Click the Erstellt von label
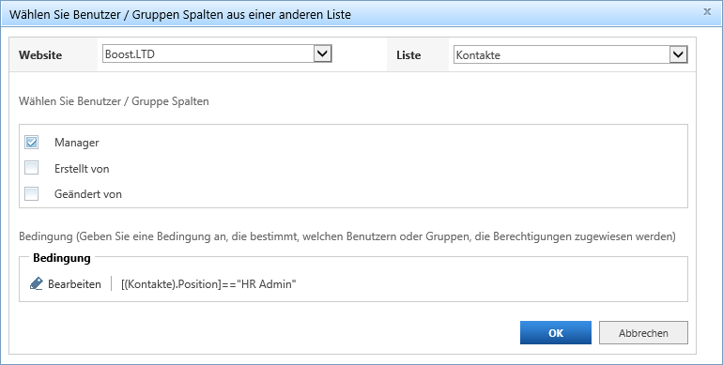Image resolution: width=723 pixels, height=365 pixels. click(82, 169)
